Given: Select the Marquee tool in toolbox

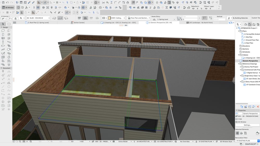Looking at the screenshot, I should click(9, 24).
